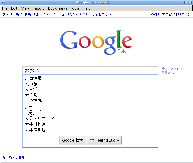The width and height of the screenshot is (193, 163).
Task: Open 検索設定 search settings link
Action: tap(168, 14)
